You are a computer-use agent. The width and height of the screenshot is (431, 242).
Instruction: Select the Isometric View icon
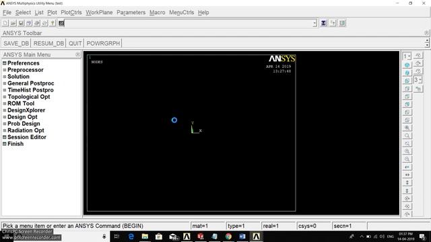[x=407, y=65]
